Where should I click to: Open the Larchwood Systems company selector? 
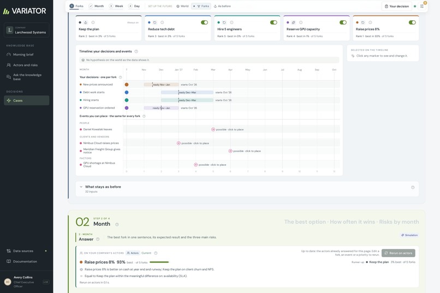tap(27, 30)
